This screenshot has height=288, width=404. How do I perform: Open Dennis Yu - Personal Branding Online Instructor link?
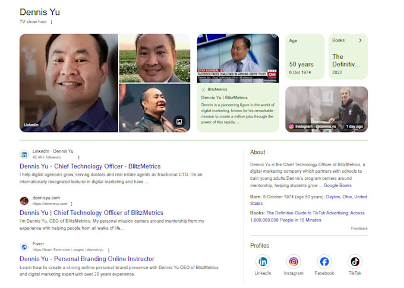coord(87,259)
